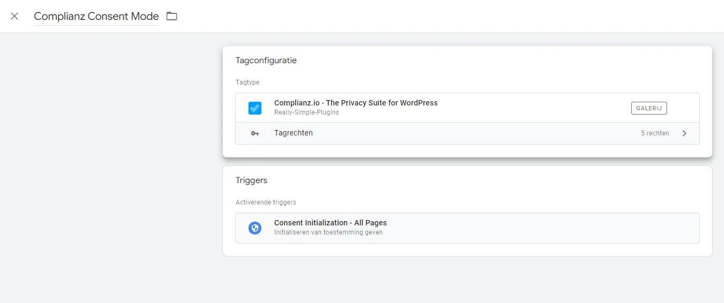Click the 5 rechten count text
724x303 pixels.
click(x=655, y=133)
